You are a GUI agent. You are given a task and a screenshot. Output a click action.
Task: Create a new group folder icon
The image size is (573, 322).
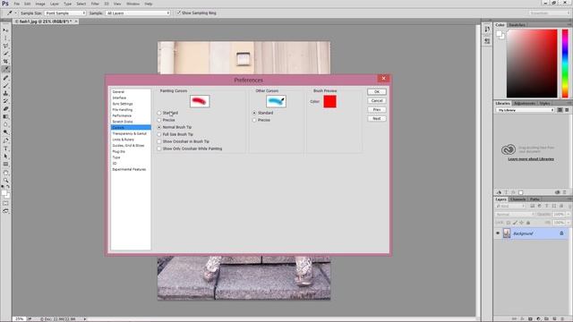547,318
